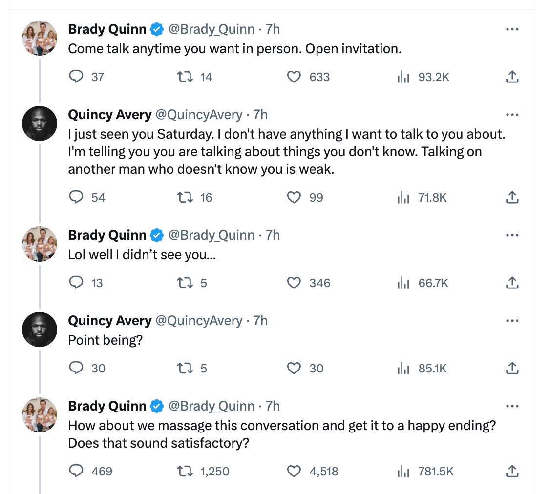Like the 'Open invitation' tweet
The height and width of the screenshot is (494, 550).
[x=294, y=77]
